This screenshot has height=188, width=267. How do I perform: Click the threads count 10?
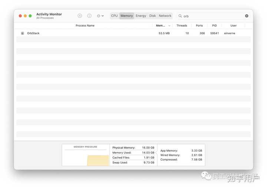point(187,33)
